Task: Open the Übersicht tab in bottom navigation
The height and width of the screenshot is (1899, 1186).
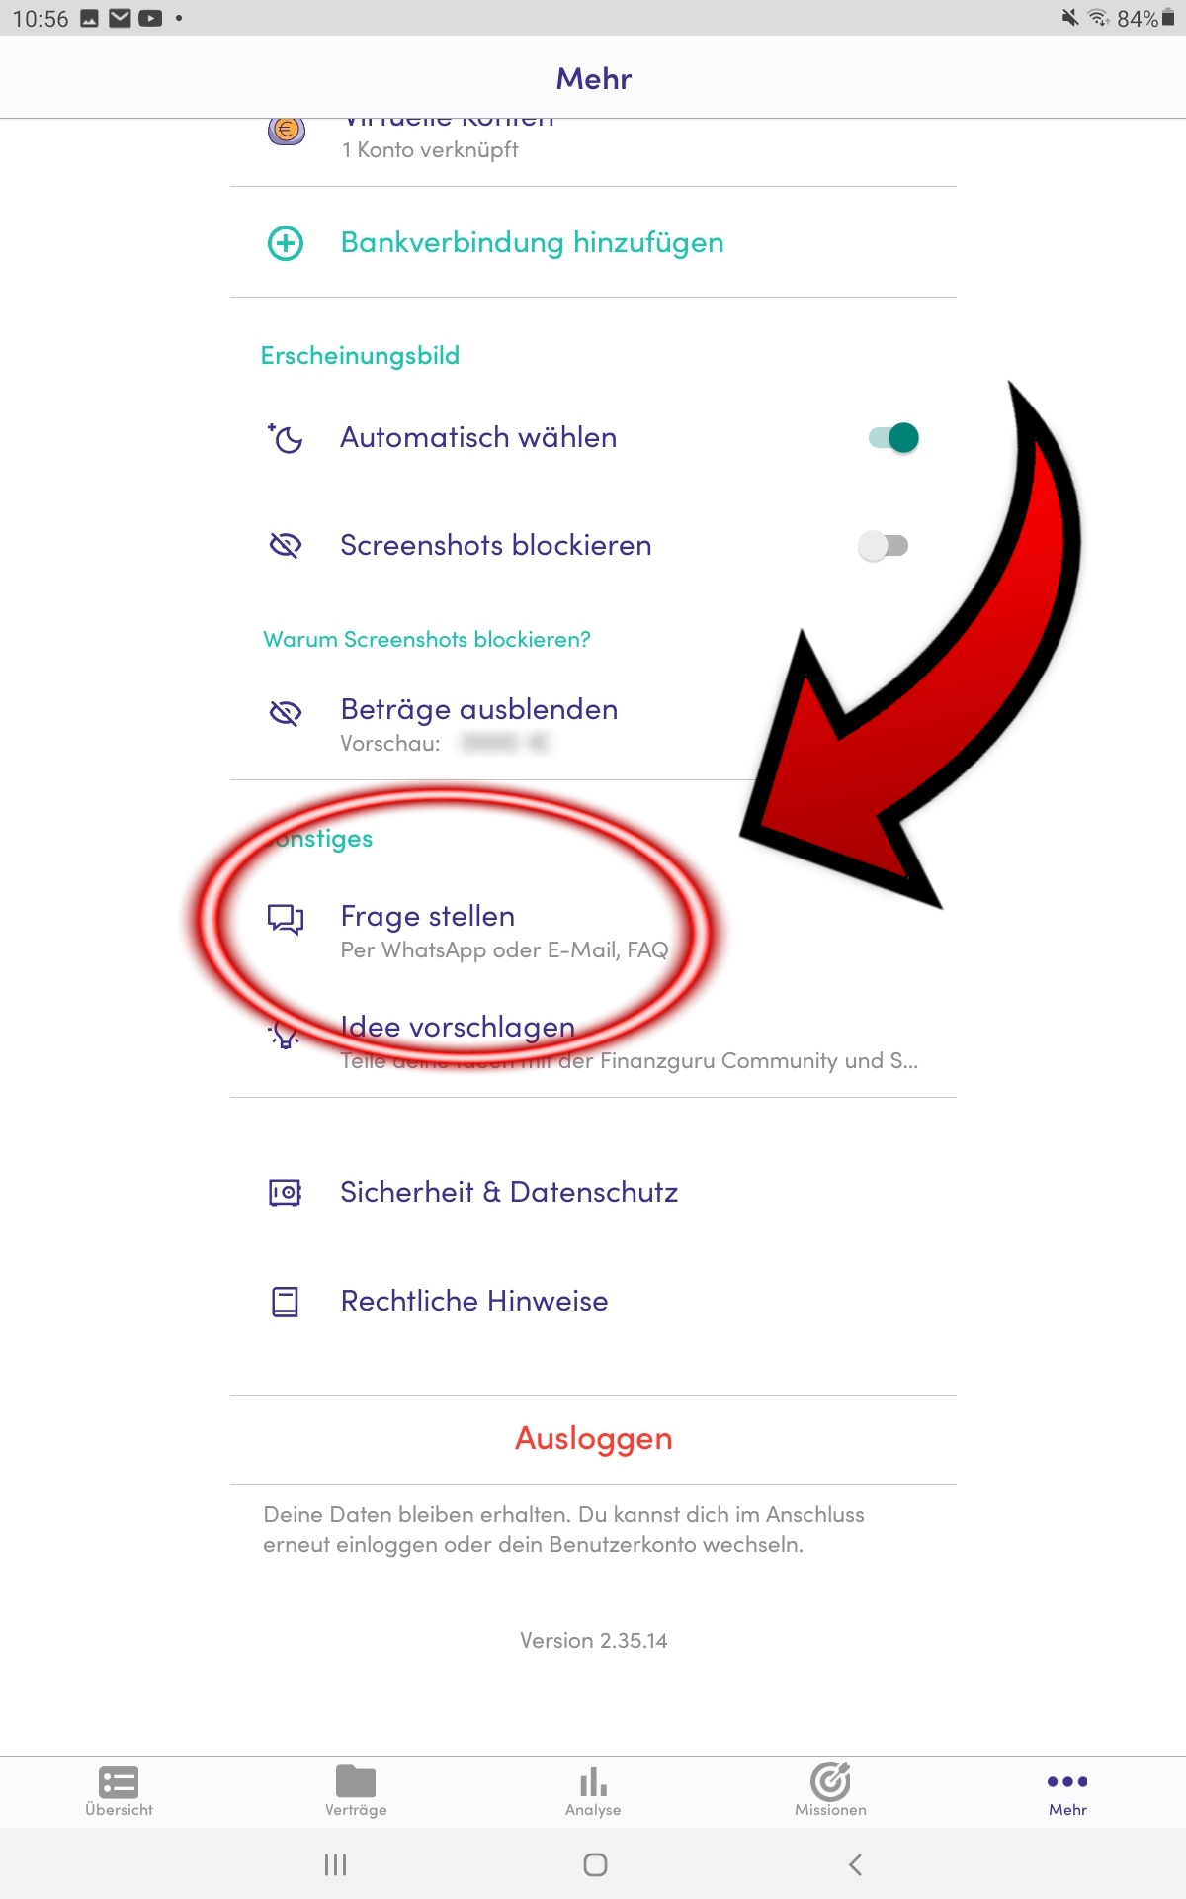Action: 119,1791
